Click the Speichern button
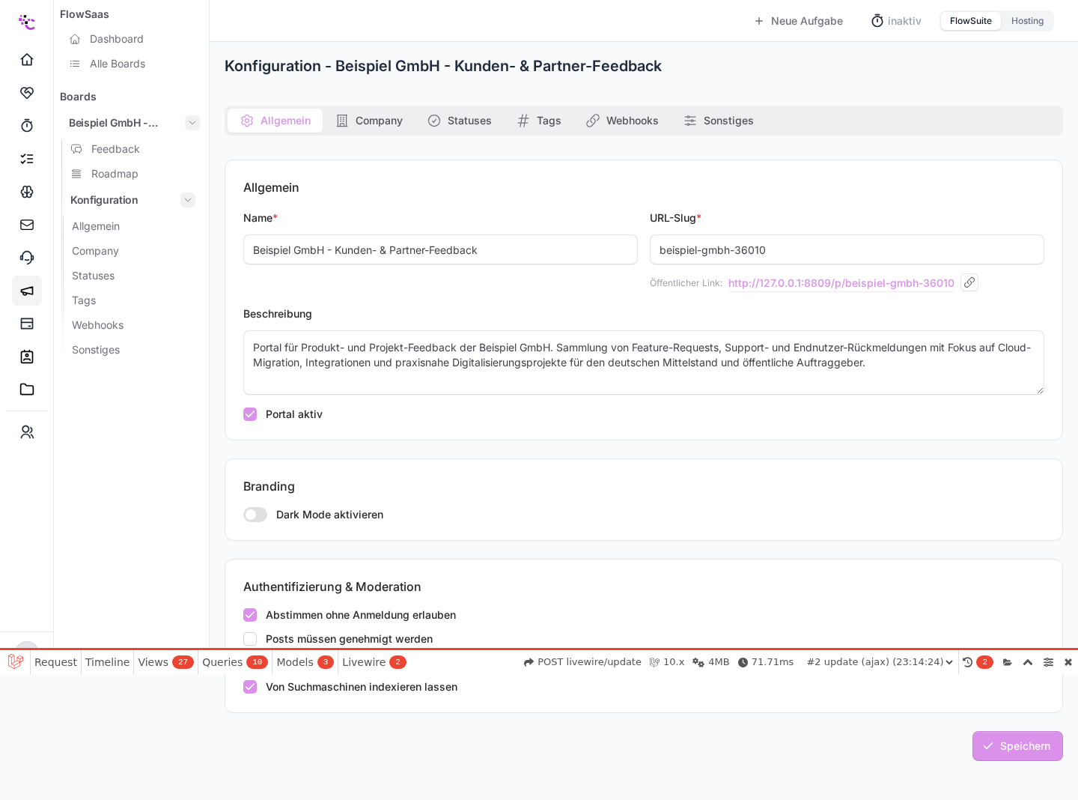Screen dimensions: 1078x800 click(x=1017, y=746)
